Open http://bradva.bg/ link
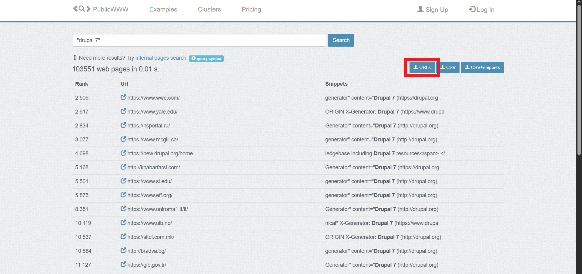This screenshot has height=274, width=582. 146,251
